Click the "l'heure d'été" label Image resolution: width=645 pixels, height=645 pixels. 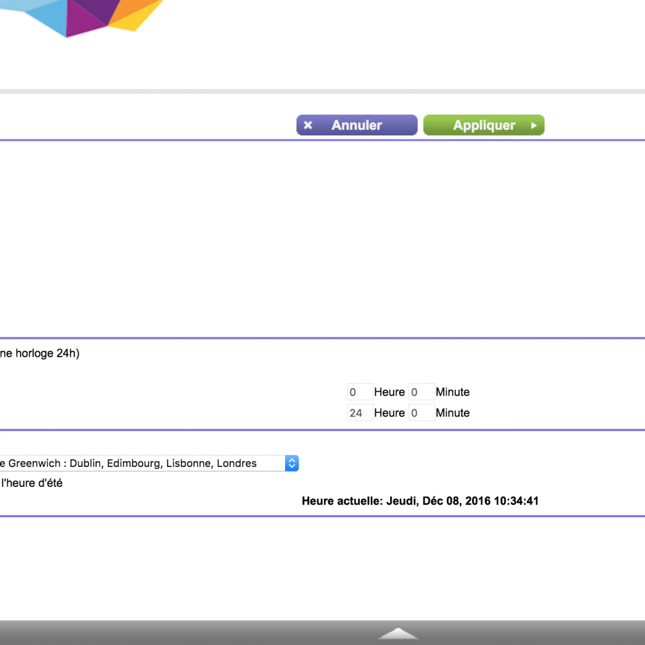tap(32, 483)
